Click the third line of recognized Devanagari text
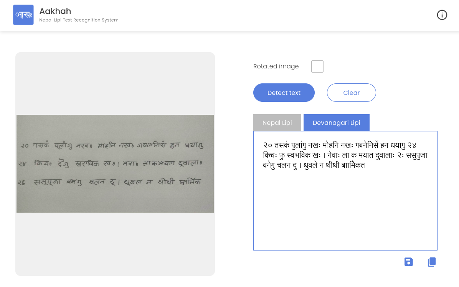The width and height of the screenshot is (459, 287). (314, 165)
